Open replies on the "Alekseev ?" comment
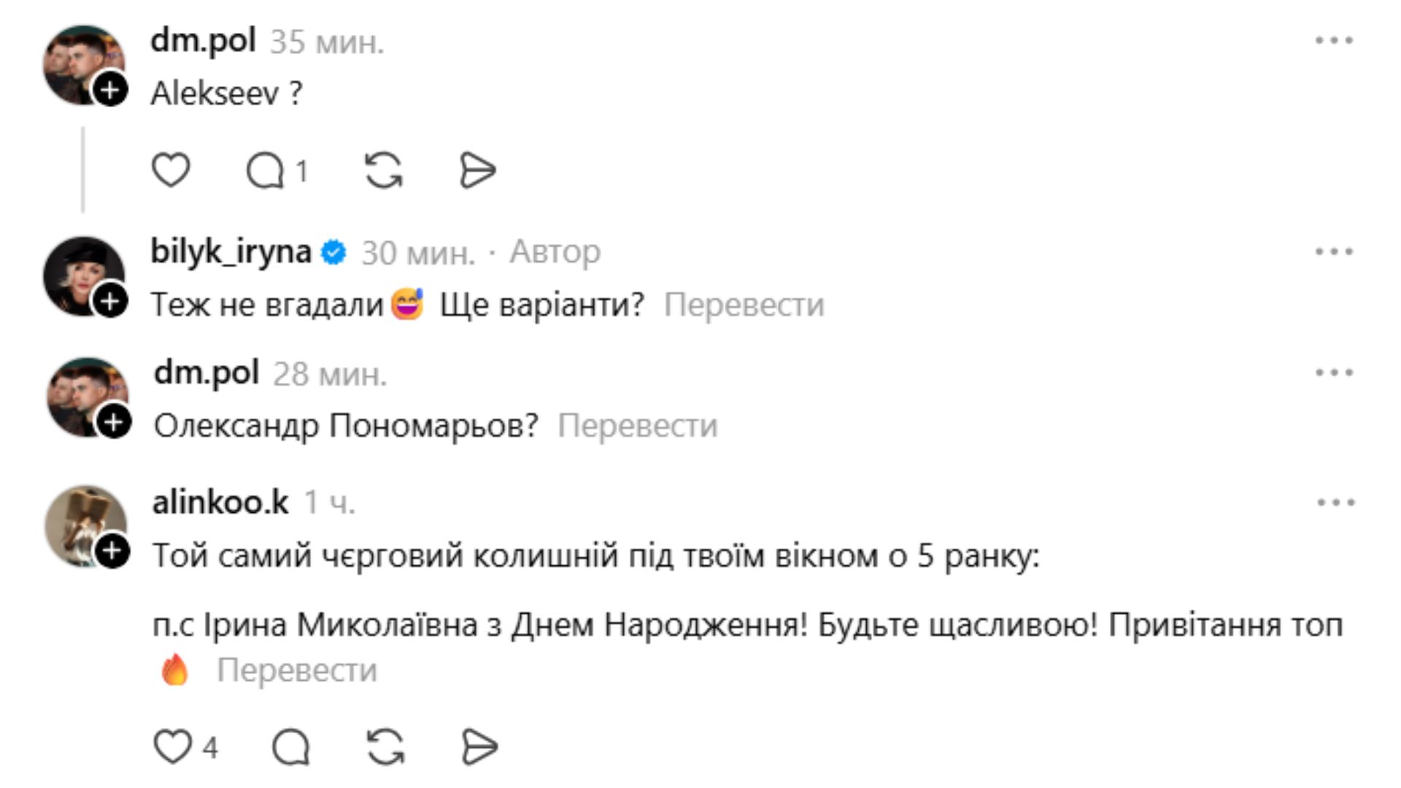The height and width of the screenshot is (788, 1401). point(266,171)
